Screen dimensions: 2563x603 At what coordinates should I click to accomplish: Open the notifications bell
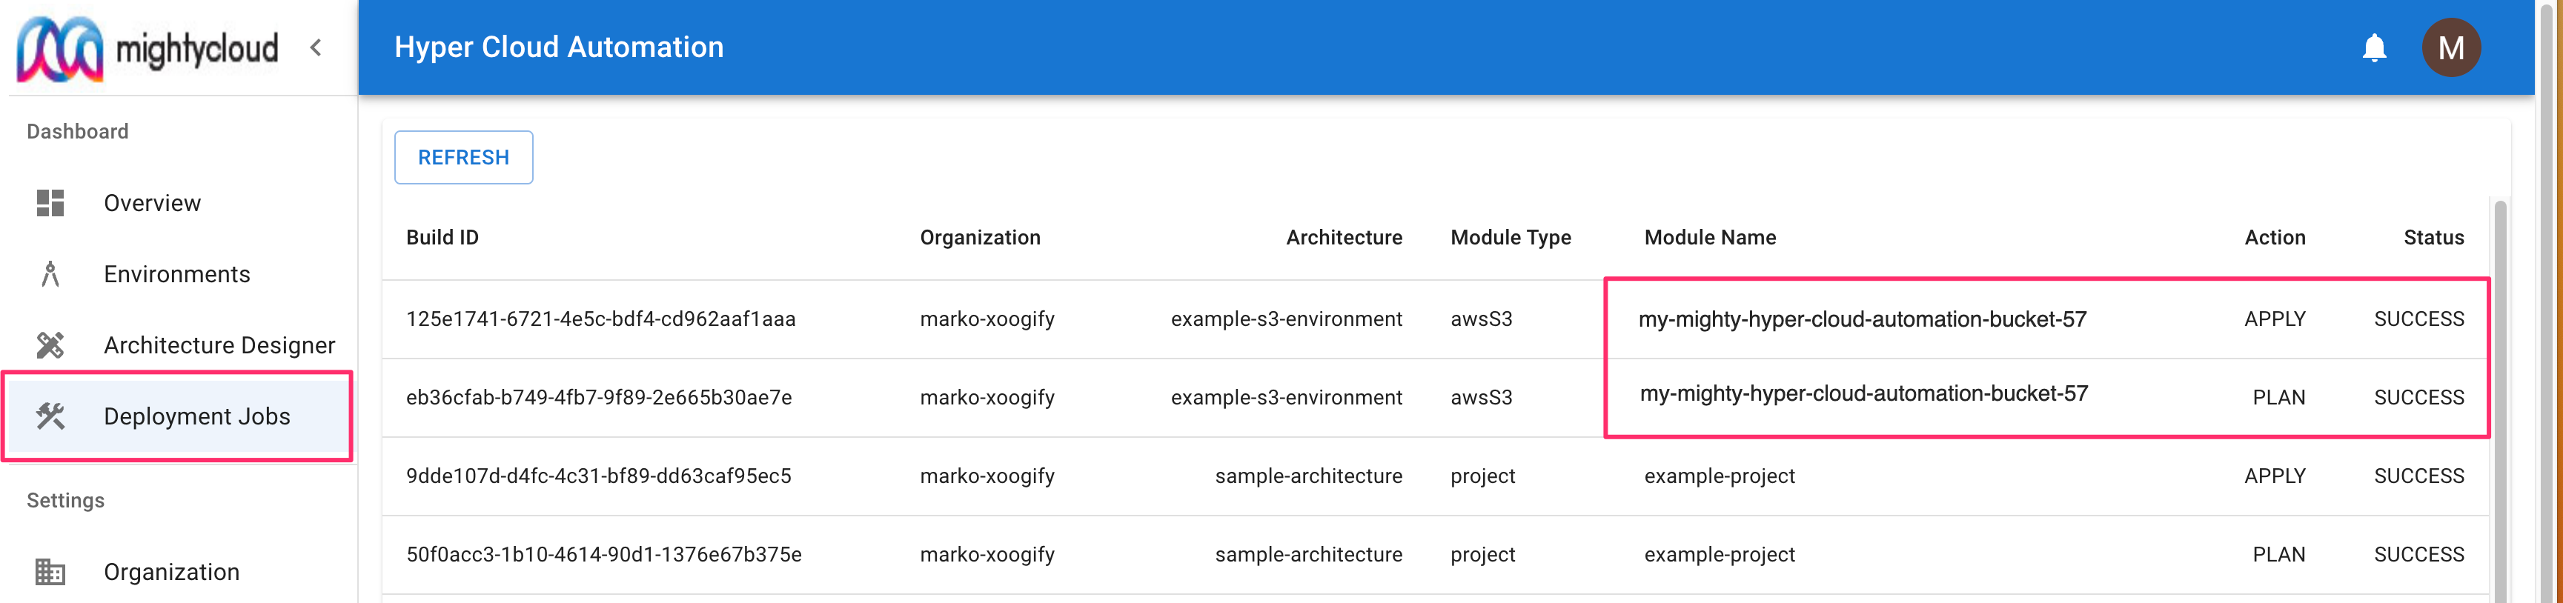click(x=2374, y=47)
